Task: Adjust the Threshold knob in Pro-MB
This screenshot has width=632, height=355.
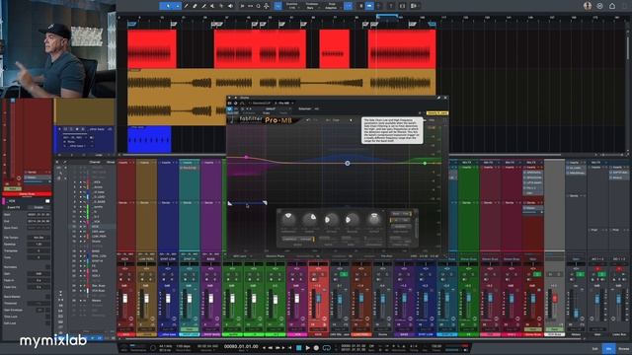Action: coord(288,219)
